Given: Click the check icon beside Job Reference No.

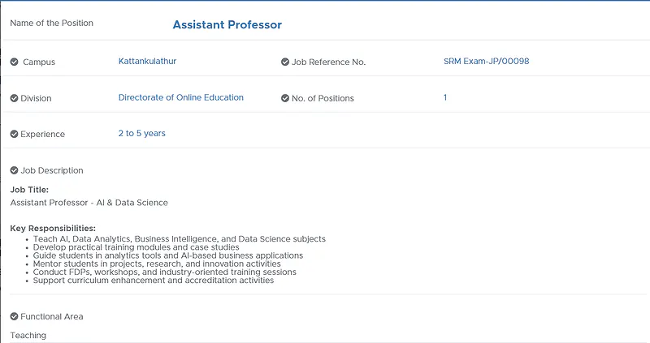Looking at the screenshot, I should (x=285, y=62).
